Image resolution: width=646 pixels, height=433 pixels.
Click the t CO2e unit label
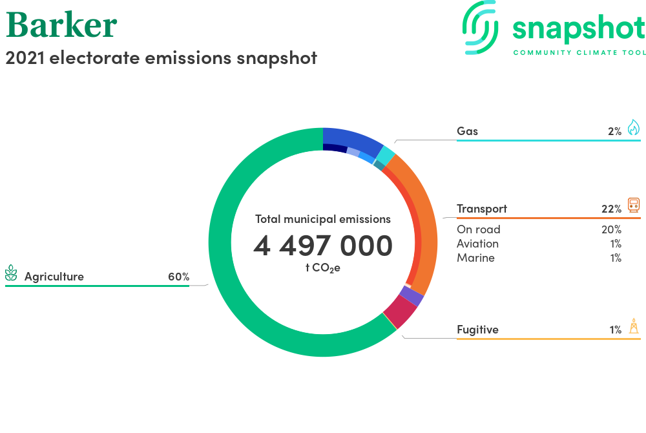tap(323, 268)
